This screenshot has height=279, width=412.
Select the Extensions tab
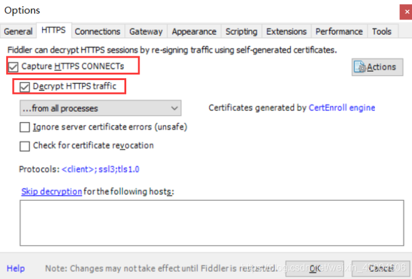point(286,32)
